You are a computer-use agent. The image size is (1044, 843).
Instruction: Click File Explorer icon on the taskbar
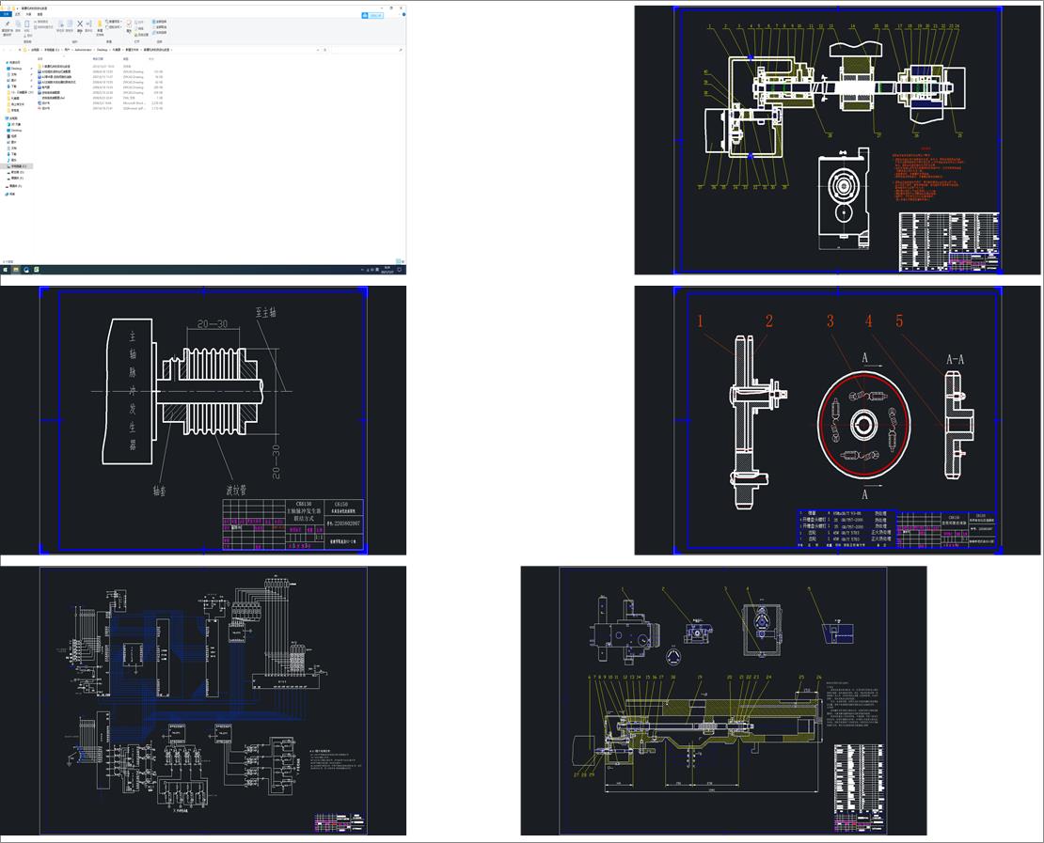(16, 270)
